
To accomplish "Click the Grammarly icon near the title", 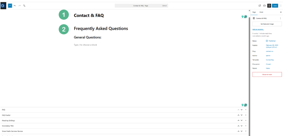I will tap(246, 17).
